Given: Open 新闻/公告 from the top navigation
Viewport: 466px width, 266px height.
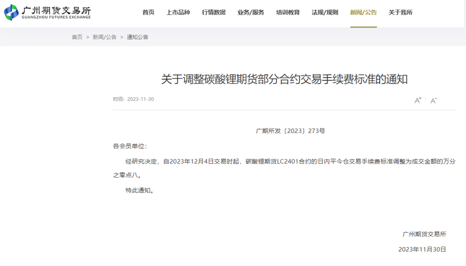Looking at the screenshot, I should 364,12.
